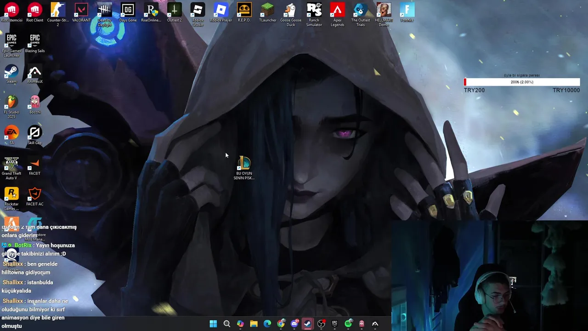Click the Rockstar Games launcher icon
The image size is (588, 331).
(x=11, y=199)
